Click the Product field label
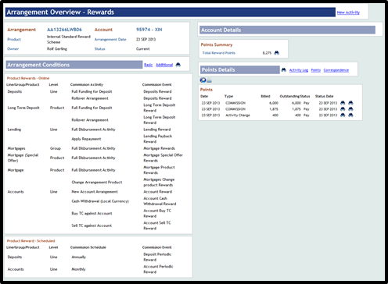 pyautogui.click(x=14, y=39)
